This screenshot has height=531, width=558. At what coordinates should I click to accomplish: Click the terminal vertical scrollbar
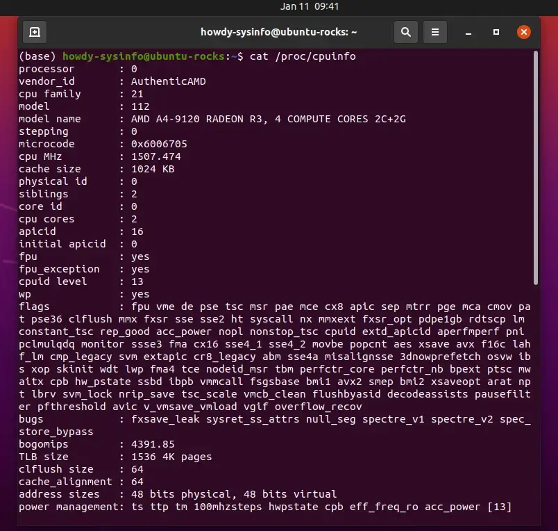pyautogui.click(x=536, y=168)
